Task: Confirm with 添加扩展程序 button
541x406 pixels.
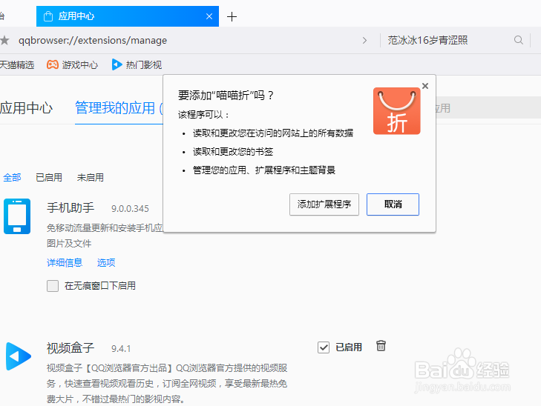Action: coord(324,204)
